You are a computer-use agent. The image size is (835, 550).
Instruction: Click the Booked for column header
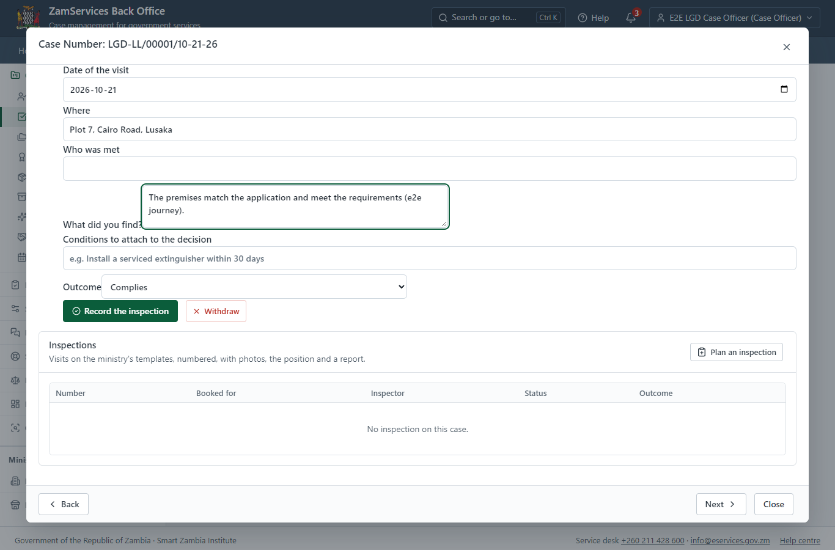click(216, 393)
